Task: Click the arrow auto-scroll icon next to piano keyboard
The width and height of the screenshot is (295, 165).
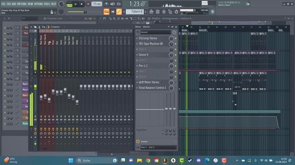Action: pyautogui.click(x=112, y=12)
